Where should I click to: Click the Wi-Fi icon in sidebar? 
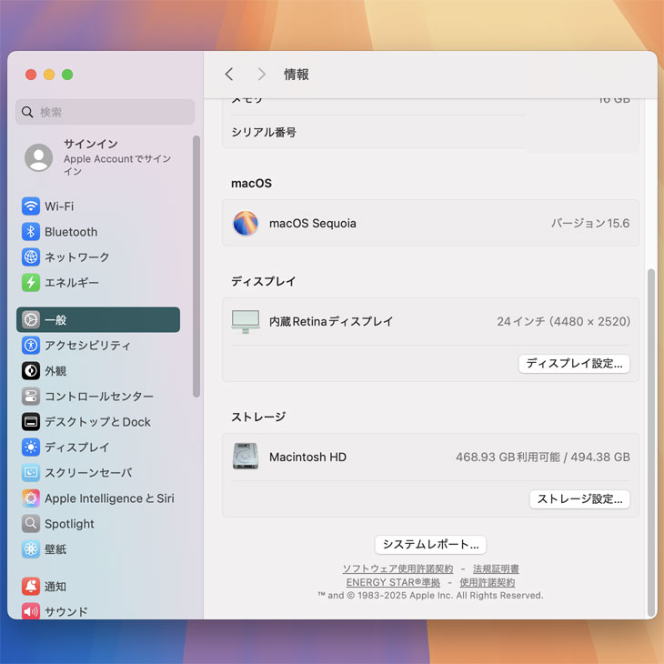[31, 206]
